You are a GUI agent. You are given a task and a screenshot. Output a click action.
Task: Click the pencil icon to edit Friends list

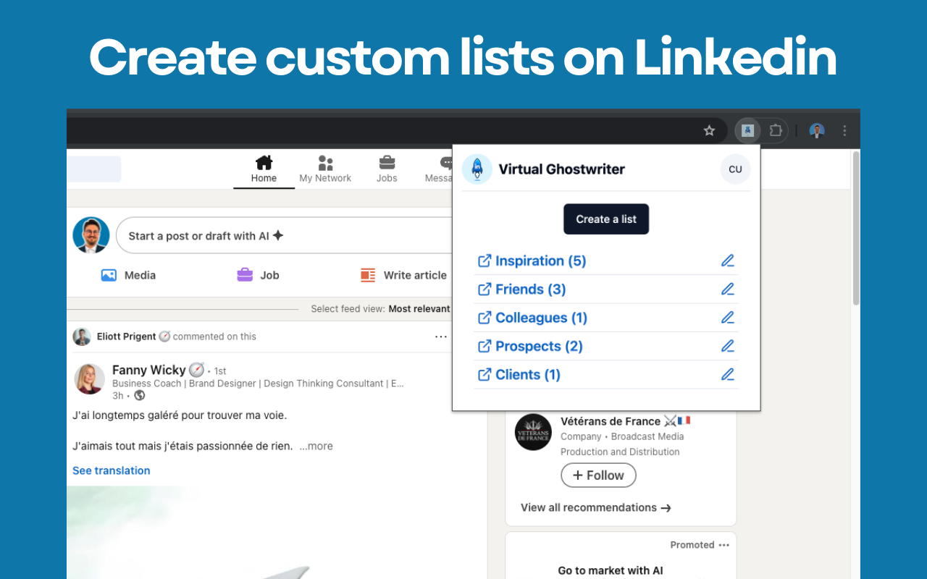coord(727,289)
